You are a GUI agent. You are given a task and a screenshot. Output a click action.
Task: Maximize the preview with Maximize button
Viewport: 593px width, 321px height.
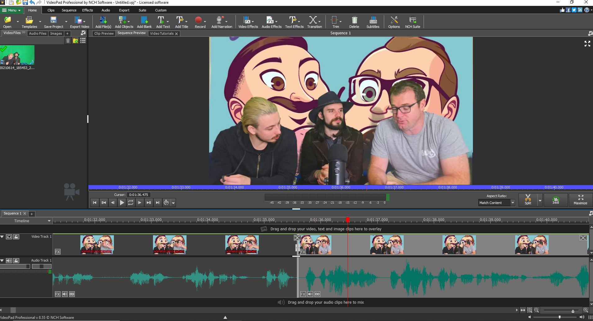581,200
